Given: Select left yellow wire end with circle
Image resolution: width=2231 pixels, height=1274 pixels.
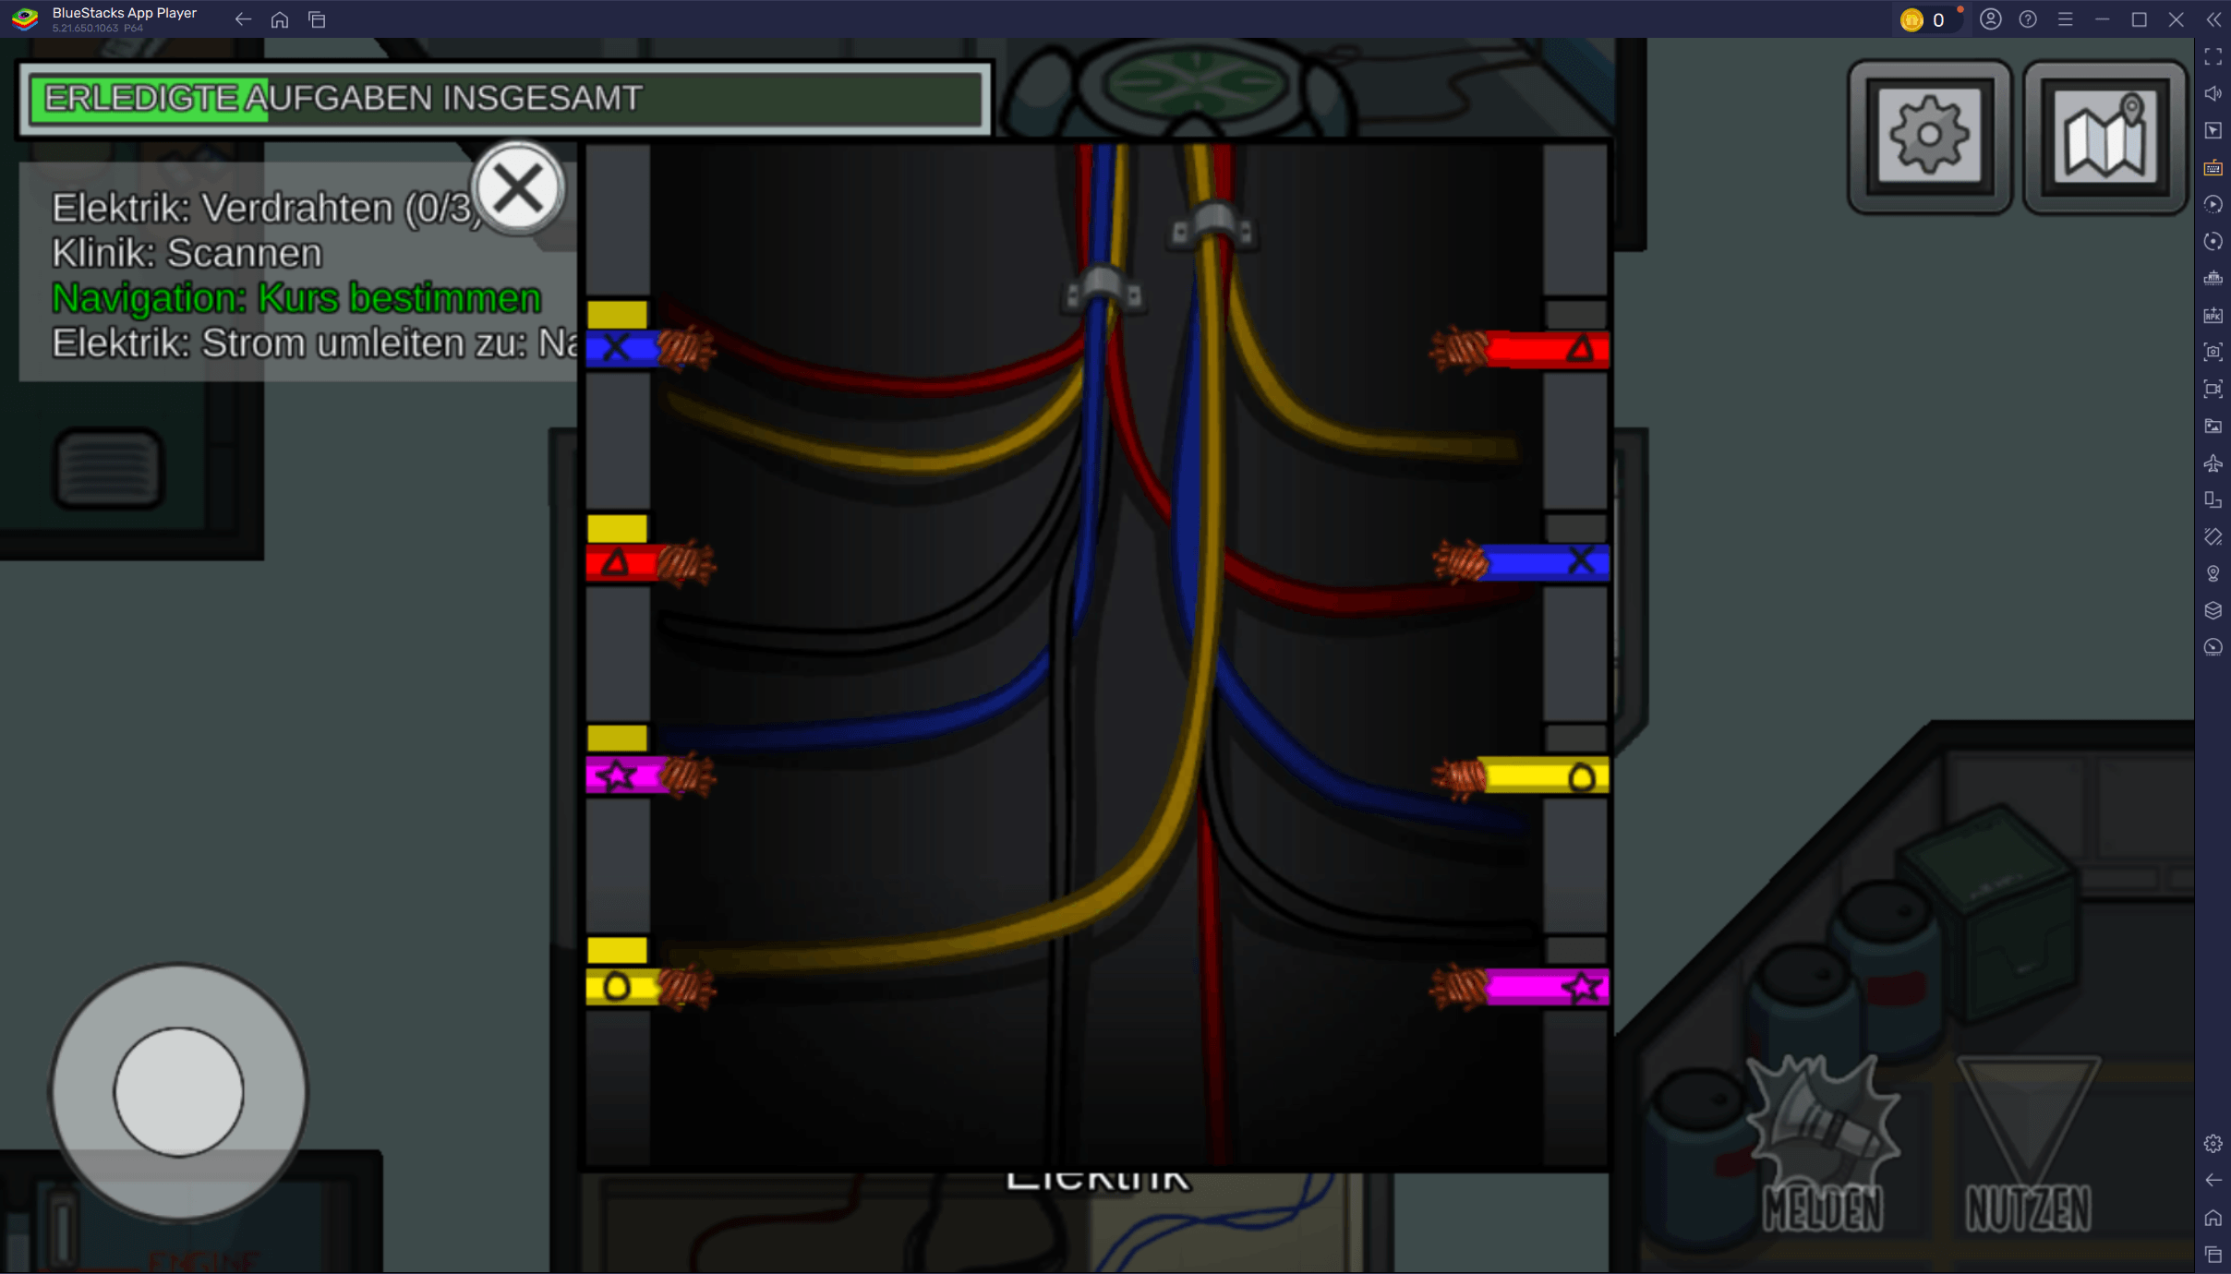Looking at the screenshot, I should (649, 987).
